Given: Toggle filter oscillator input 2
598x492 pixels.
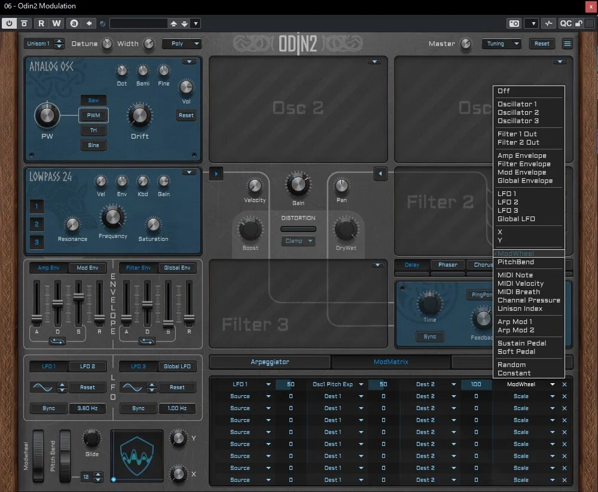Looking at the screenshot, I should click(x=36, y=224).
